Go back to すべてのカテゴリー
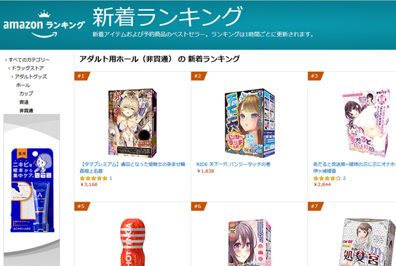The width and height of the screenshot is (396, 266). click(x=29, y=60)
